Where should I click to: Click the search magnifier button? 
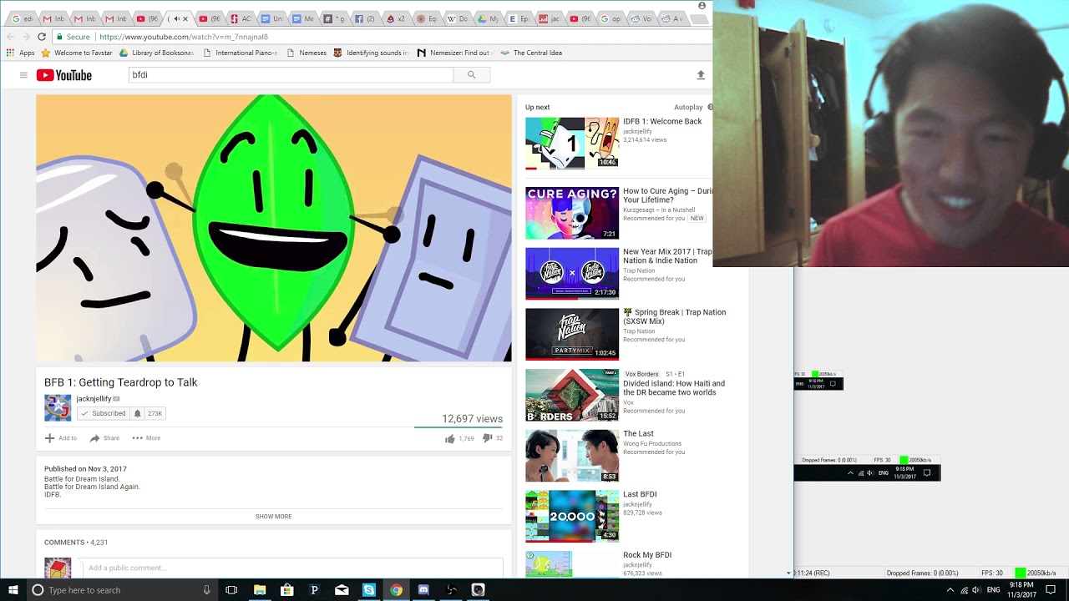[471, 75]
